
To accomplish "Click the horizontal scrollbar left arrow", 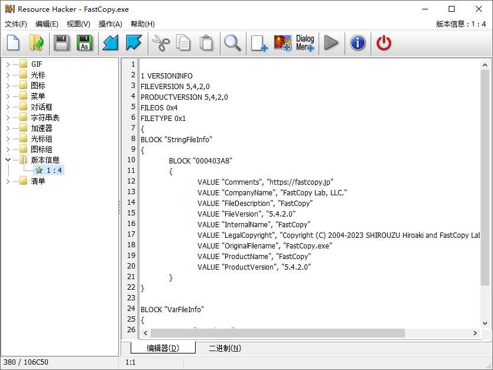I will pyautogui.click(x=145, y=333).
